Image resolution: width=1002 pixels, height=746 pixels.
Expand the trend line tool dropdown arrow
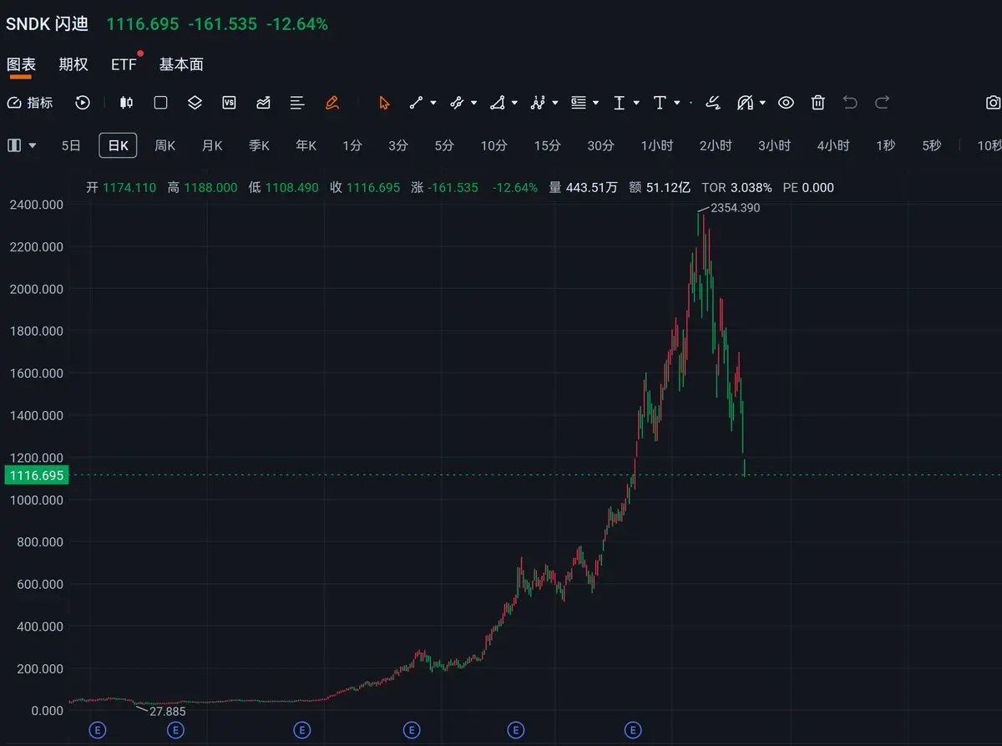(x=433, y=103)
